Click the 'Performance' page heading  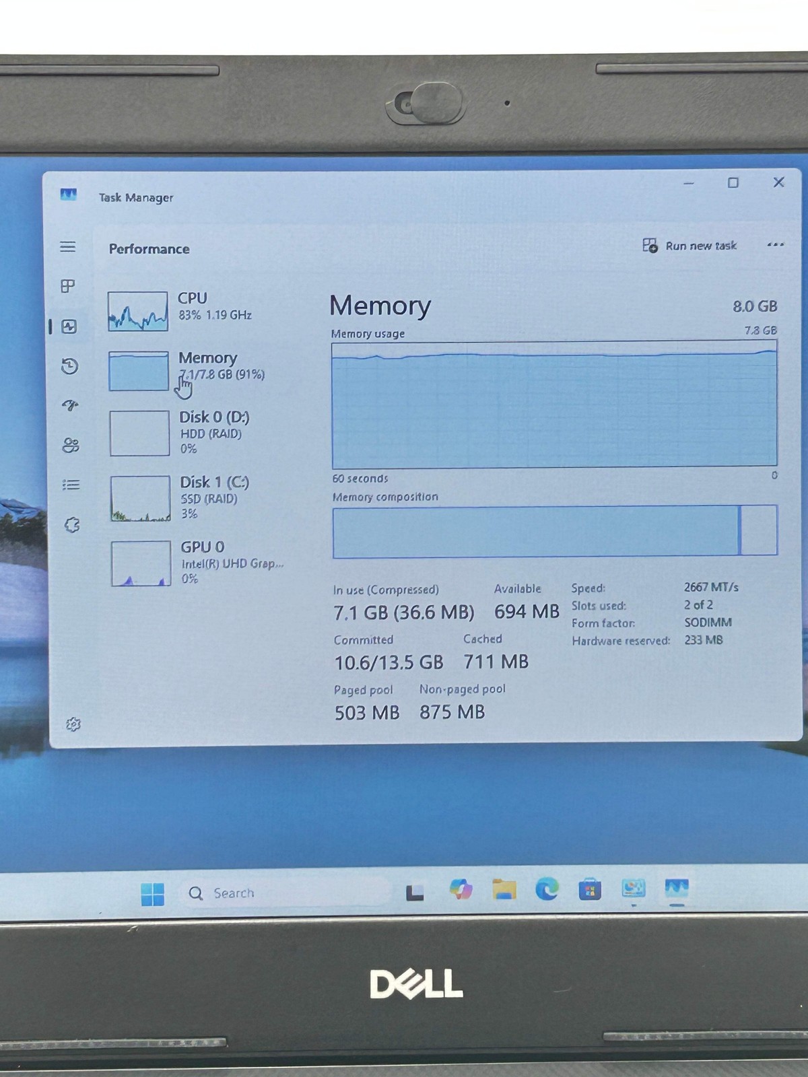149,249
